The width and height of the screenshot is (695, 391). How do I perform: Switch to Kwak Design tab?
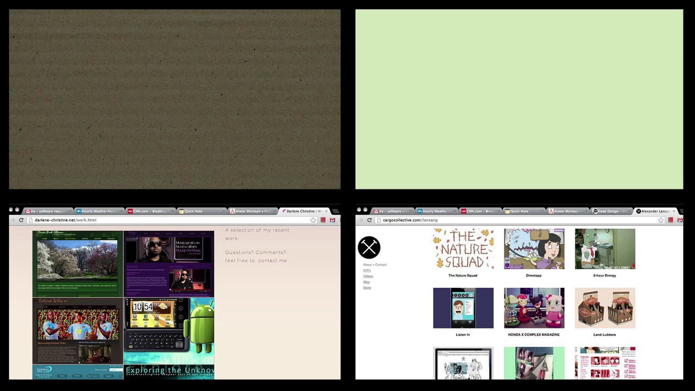point(610,211)
